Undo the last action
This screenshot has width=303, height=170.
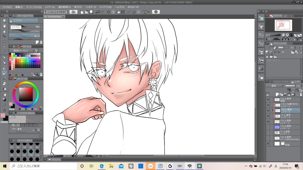(97, 12)
